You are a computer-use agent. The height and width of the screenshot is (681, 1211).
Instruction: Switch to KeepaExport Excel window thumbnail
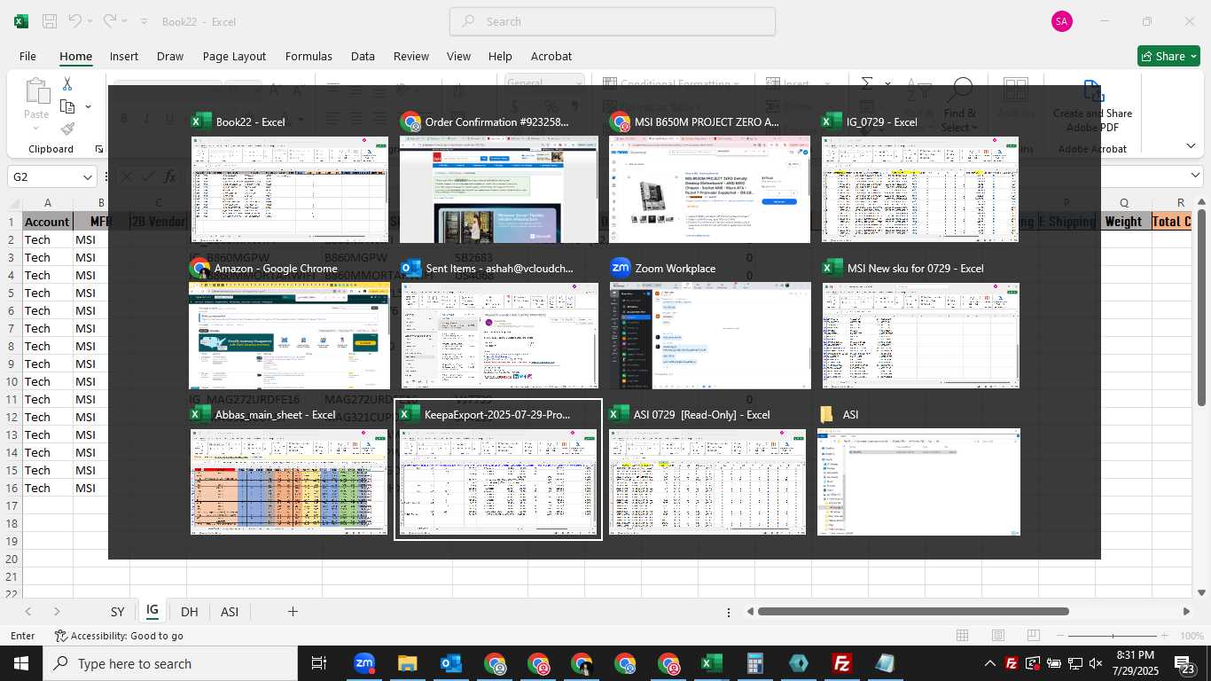498,470
